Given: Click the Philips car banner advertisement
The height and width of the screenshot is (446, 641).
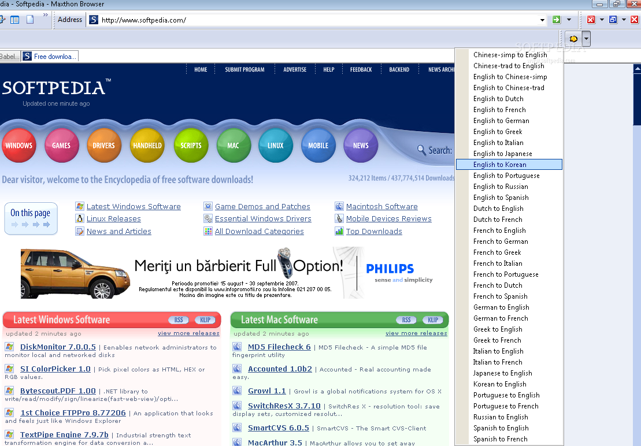Looking at the screenshot, I should pos(227,273).
